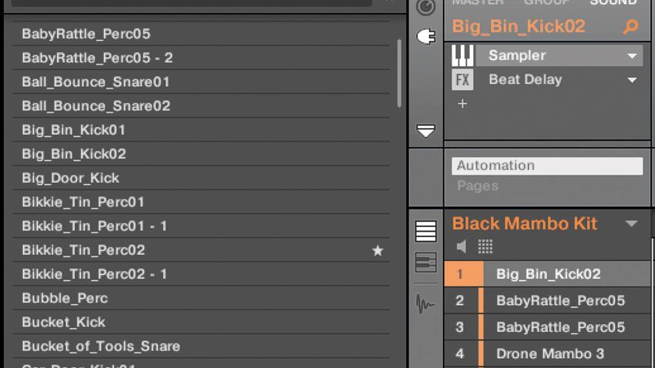Mute the Black Mambo Kit group
The height and width of the screenshot is (368, 655).
461,246
